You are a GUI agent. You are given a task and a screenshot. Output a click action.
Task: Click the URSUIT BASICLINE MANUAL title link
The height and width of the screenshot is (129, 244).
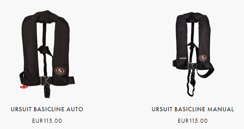point(193,109)
